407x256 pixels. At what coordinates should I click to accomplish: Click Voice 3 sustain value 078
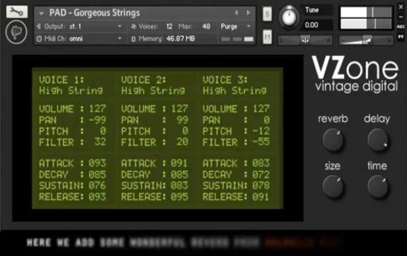tap(261, 186)
